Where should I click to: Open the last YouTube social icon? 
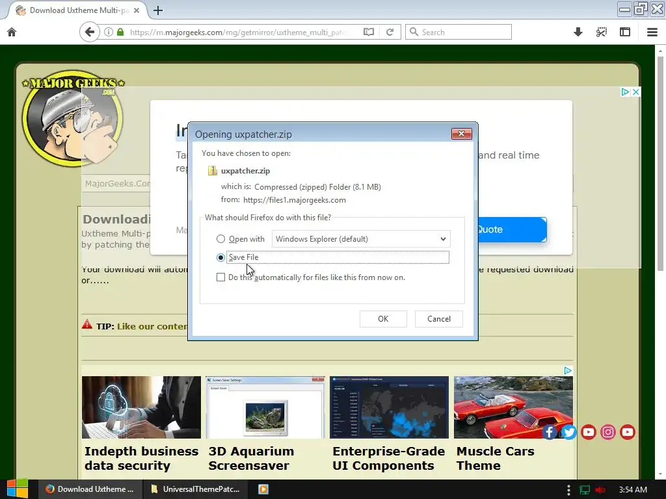pyautogui.click(x=628, y=432)
